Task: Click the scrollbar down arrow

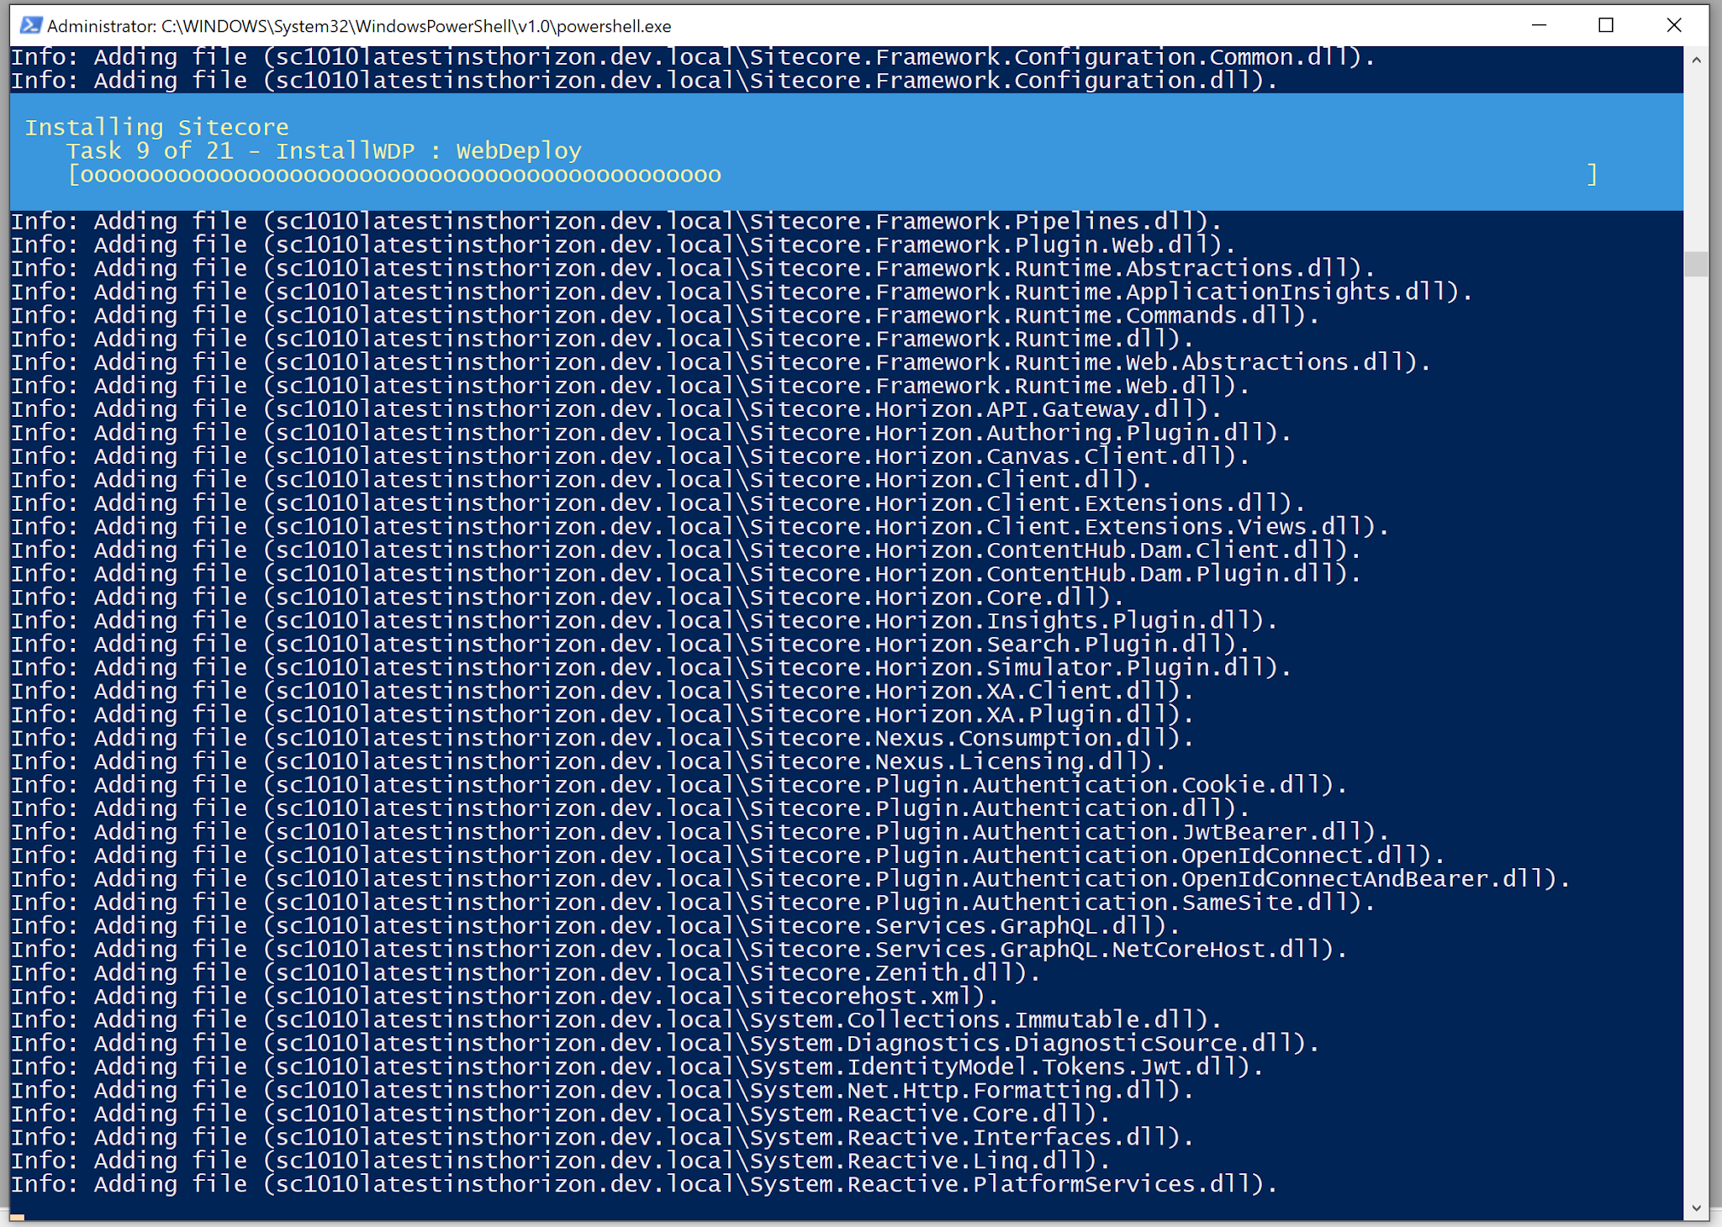Action: click(1696, 1209)
